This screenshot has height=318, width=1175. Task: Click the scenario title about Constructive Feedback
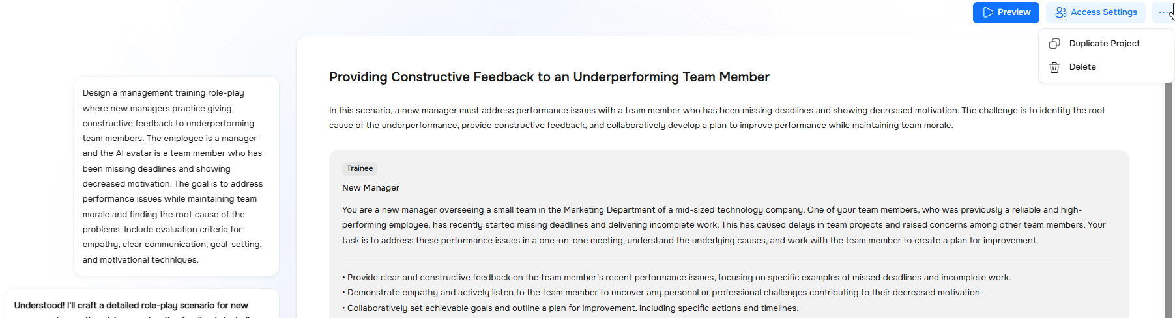point(549,77)
